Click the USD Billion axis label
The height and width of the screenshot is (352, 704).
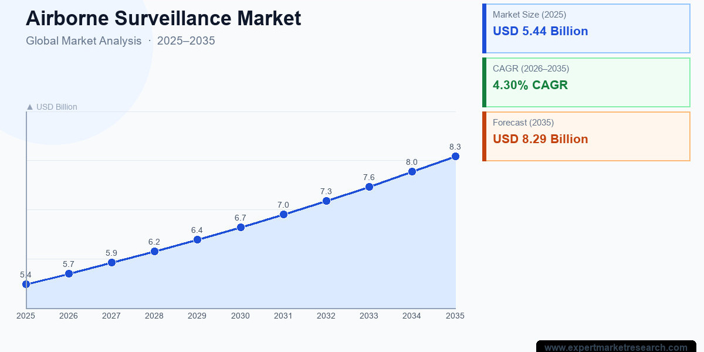coord(52,107)
